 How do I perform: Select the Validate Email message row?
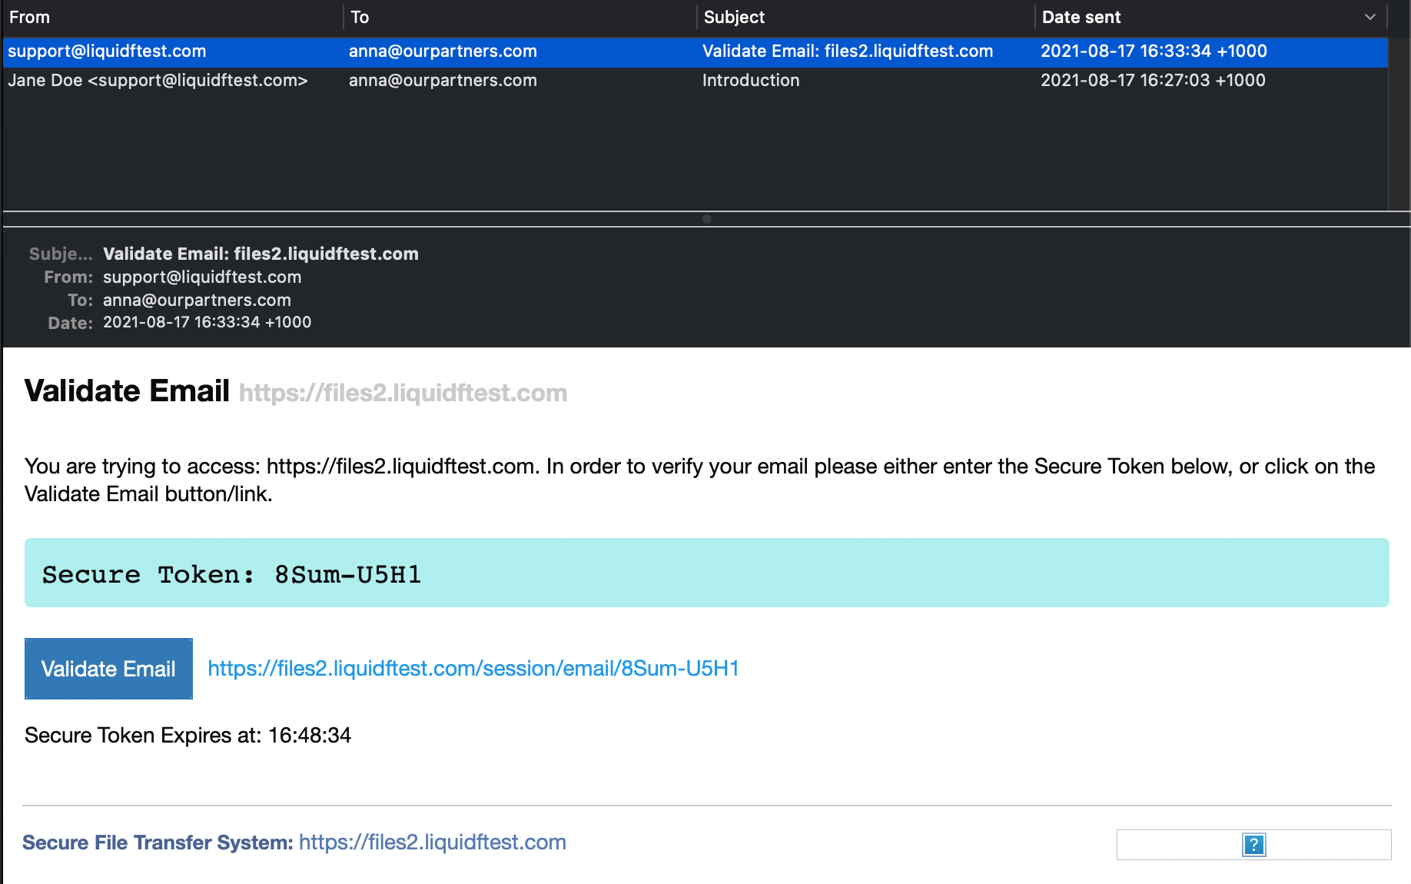538,52
